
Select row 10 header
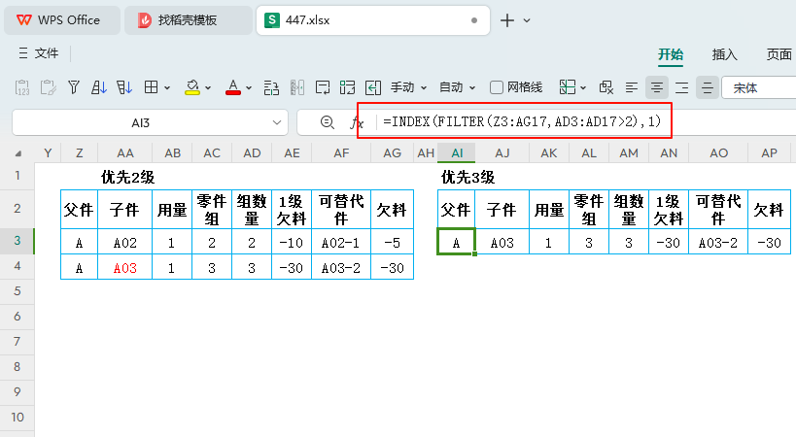point(17,418)
